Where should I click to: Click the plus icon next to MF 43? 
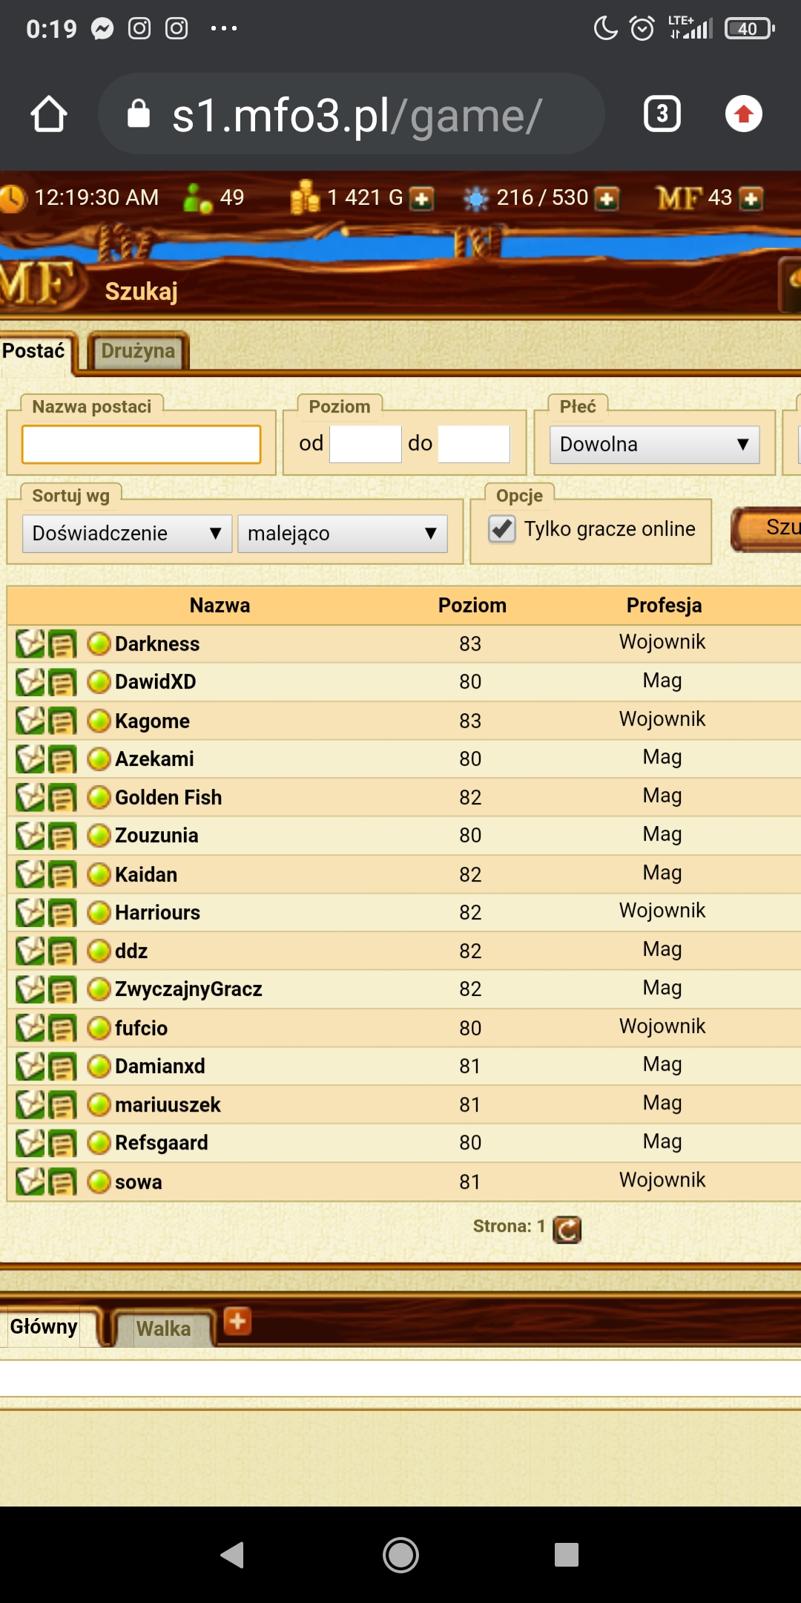coord(751,199)
